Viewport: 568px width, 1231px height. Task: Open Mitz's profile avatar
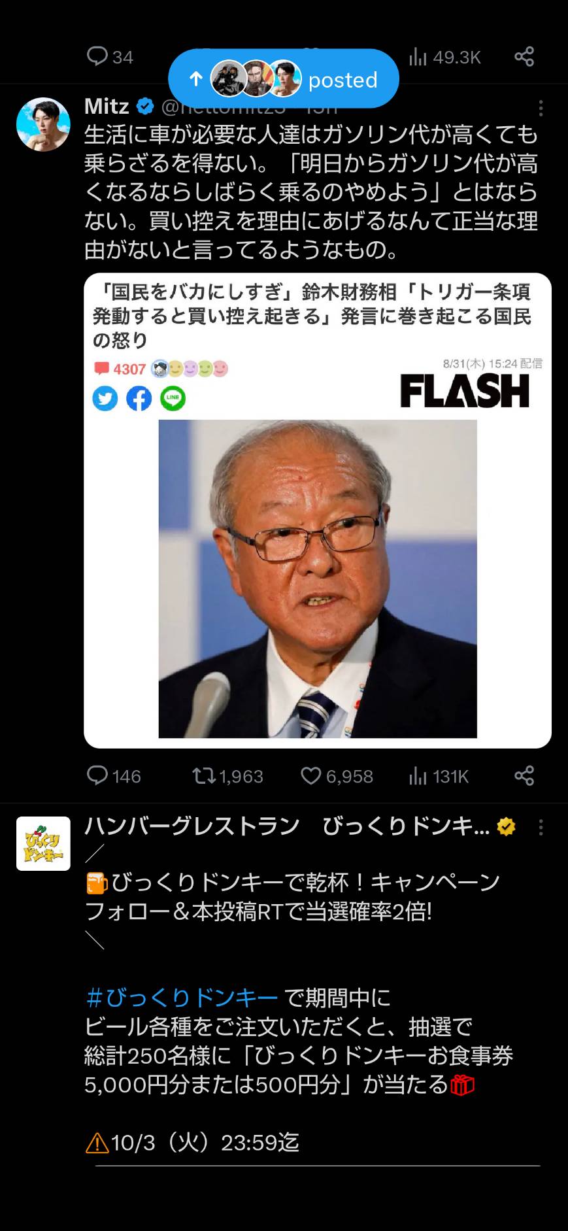[x=43, y=124]
